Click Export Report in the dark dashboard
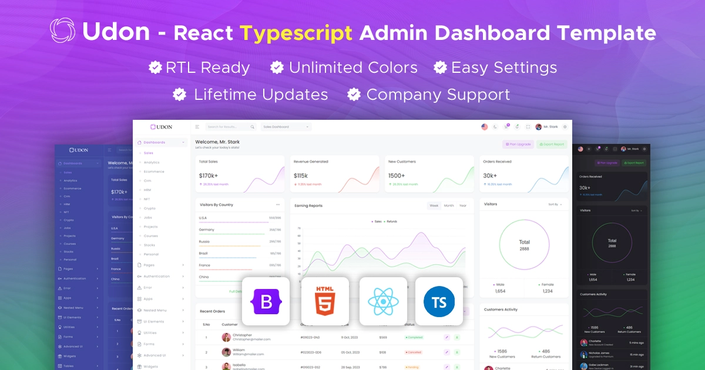This screenshot has width=705, height=370. click(x=633, y=163)
